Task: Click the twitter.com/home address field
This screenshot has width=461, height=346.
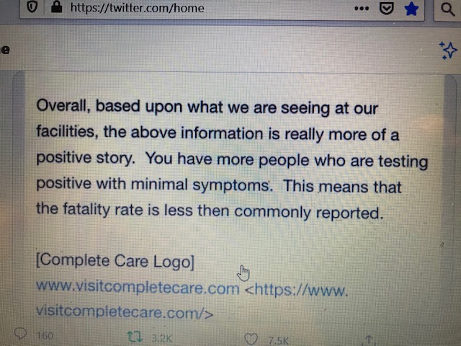Action: coord(137,9)
